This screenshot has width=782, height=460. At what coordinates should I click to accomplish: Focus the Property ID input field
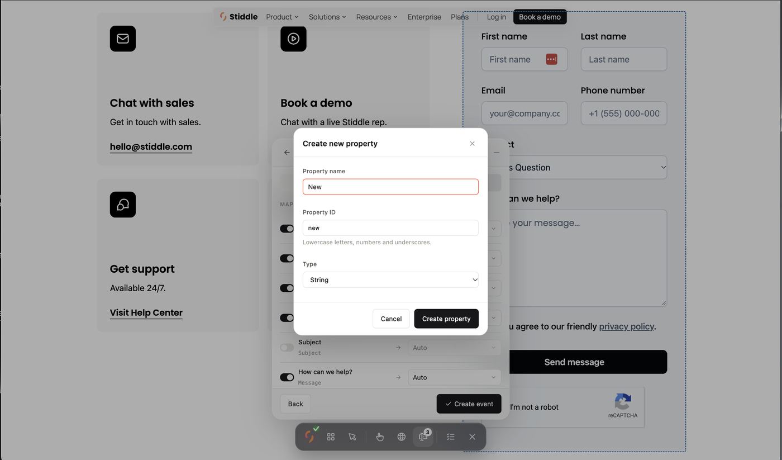390,227
